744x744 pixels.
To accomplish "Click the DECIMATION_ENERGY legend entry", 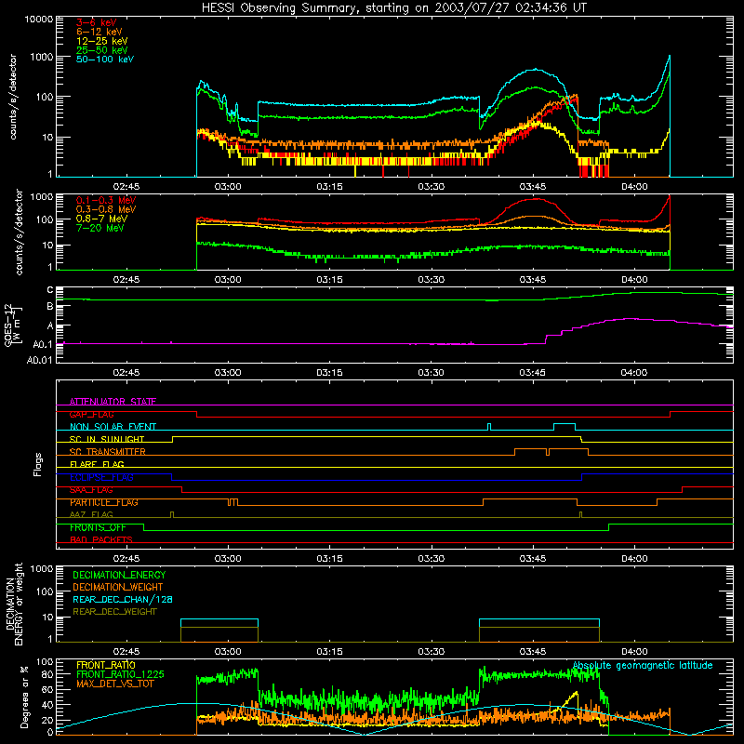I will click(x=119, y=575).
